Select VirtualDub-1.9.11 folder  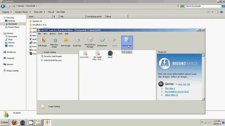pos(38,25)
